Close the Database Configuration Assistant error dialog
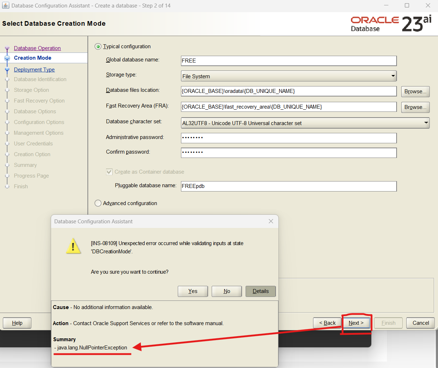 click(x=271, y=222)
